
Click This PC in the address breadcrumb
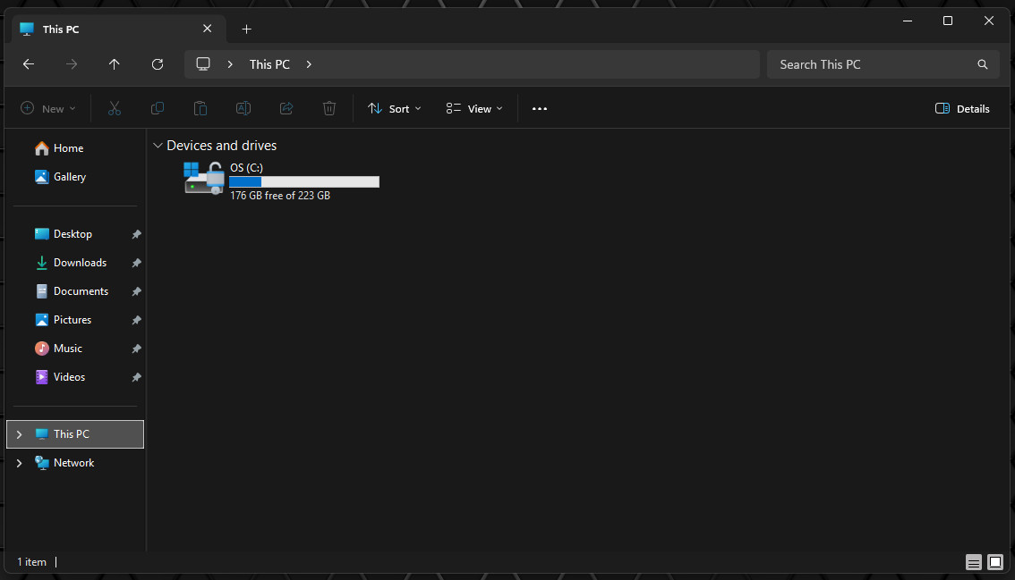(x=270, y=64)
